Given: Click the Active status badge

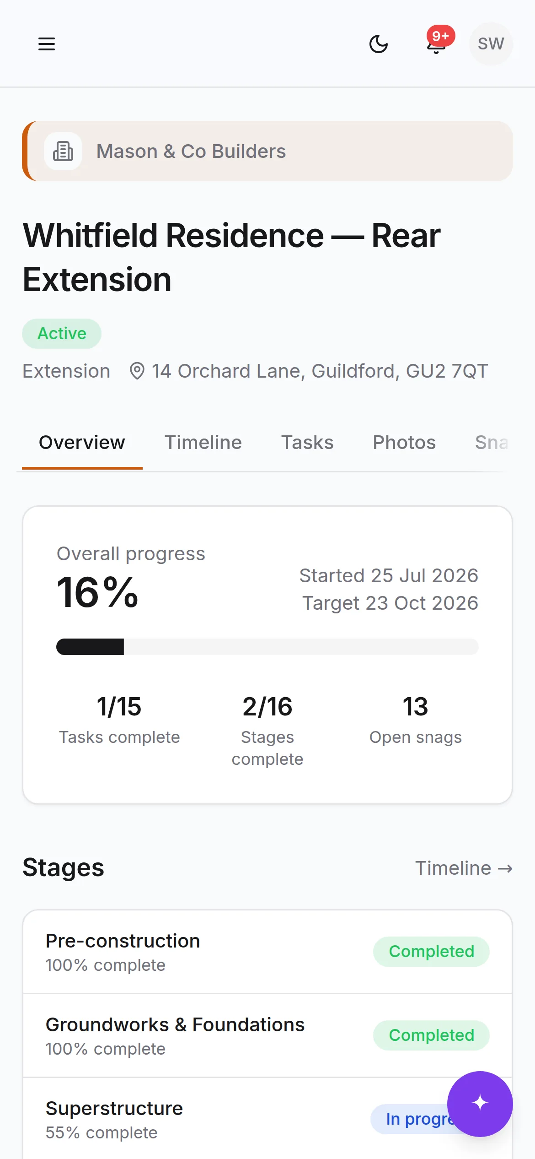Looking at the screenshot, I should [x=62, y=333].
